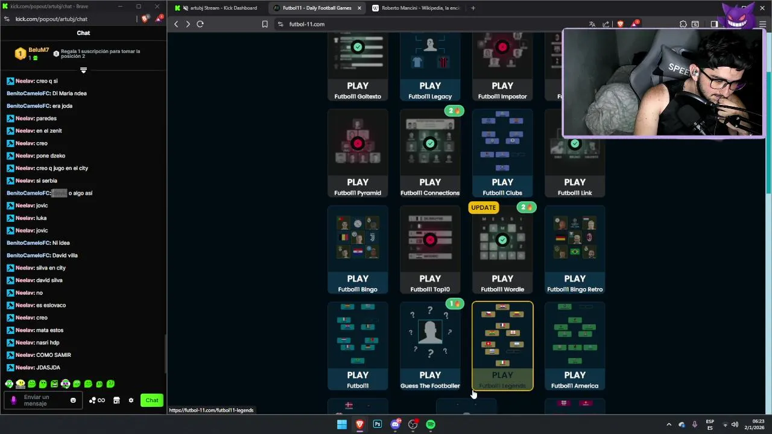
Task: Open Windows Start menu
Action: (x=342, y=424)
